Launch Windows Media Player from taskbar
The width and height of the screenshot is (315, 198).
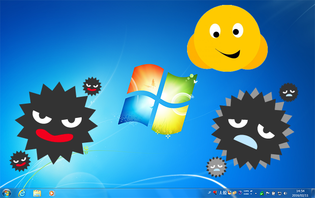tap(52, 193)
